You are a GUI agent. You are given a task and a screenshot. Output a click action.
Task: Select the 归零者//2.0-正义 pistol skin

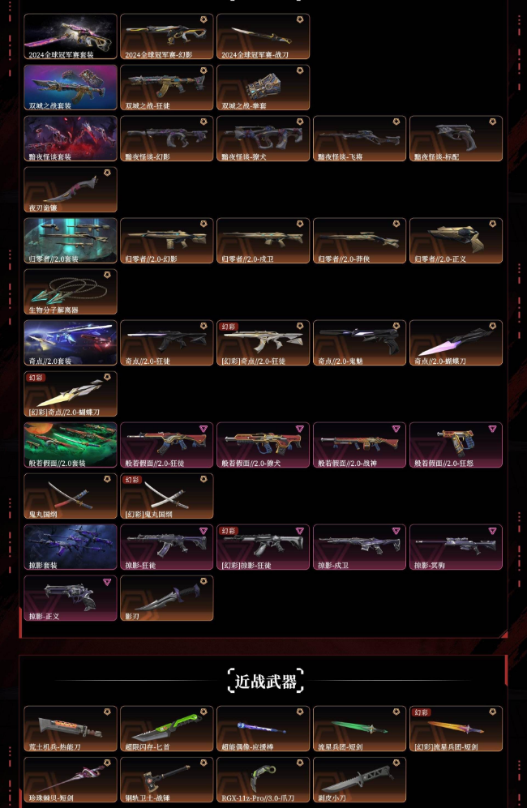[x=456, y=241]
